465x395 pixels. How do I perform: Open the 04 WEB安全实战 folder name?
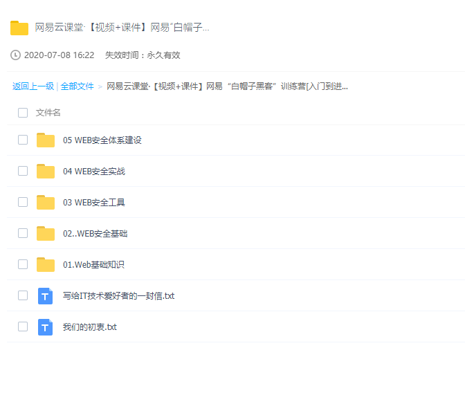94,171
